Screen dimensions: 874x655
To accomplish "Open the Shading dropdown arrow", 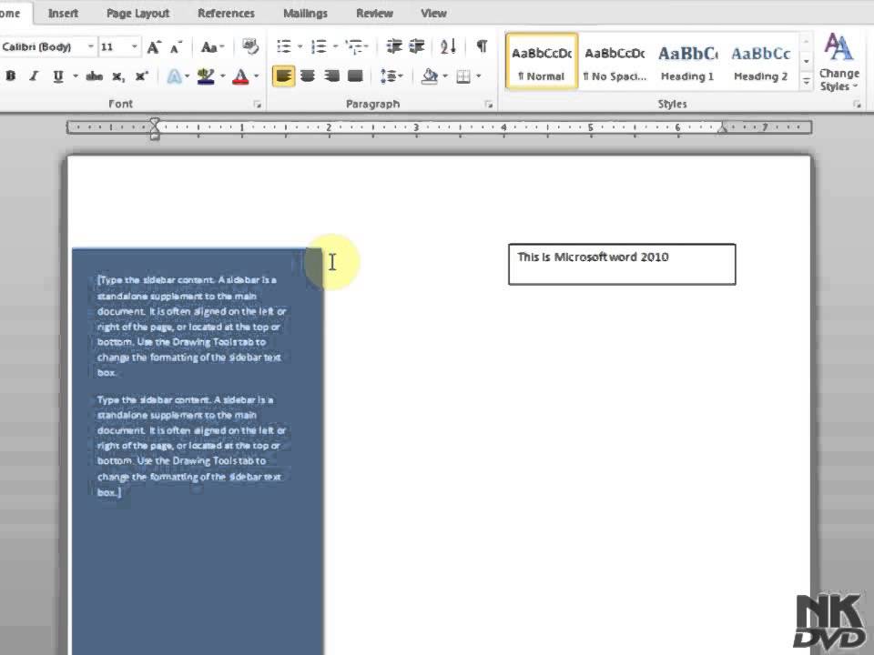I will (445, 76).
